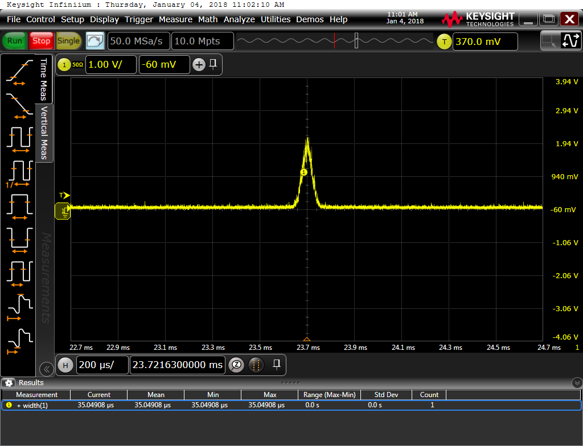
Task: Click the 200 µs/ timebase field
Action: tap(102, 365)
